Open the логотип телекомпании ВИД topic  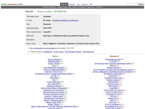pyautogui.click(x=54, y=69)
